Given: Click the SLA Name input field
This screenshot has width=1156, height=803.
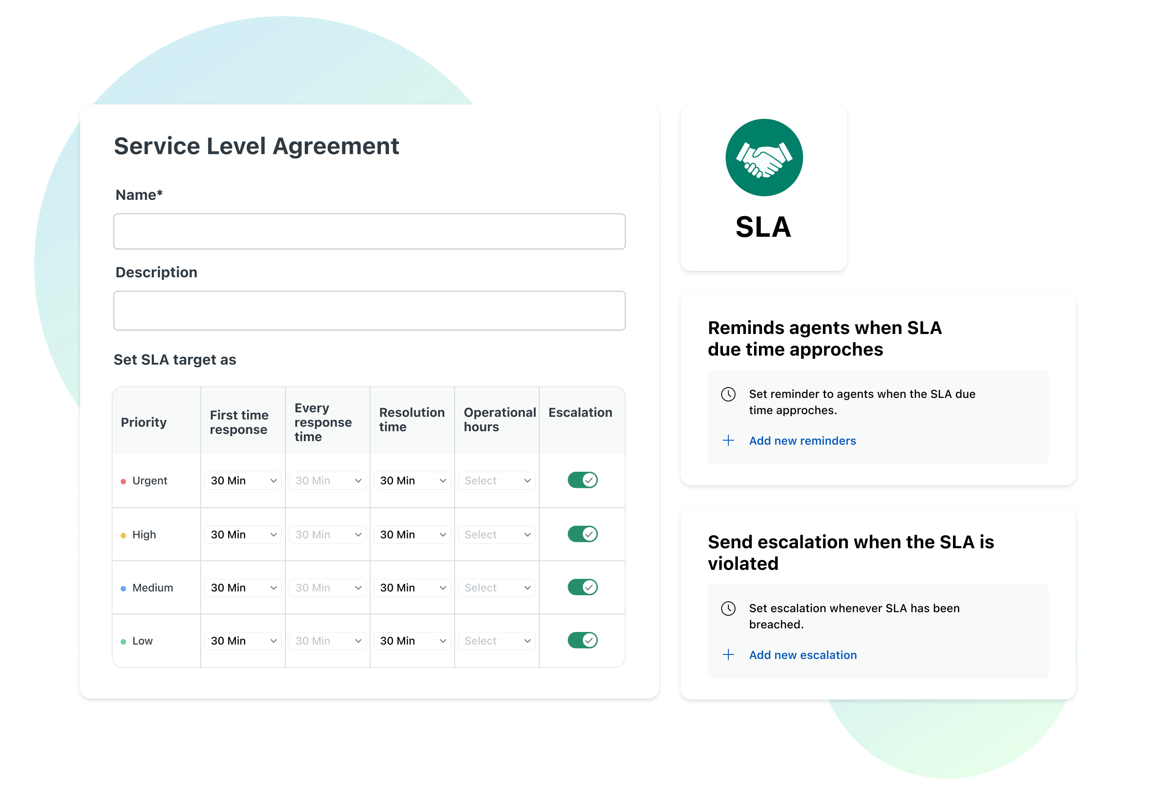Looking at the screenshot, I should (x=371, y=232).
